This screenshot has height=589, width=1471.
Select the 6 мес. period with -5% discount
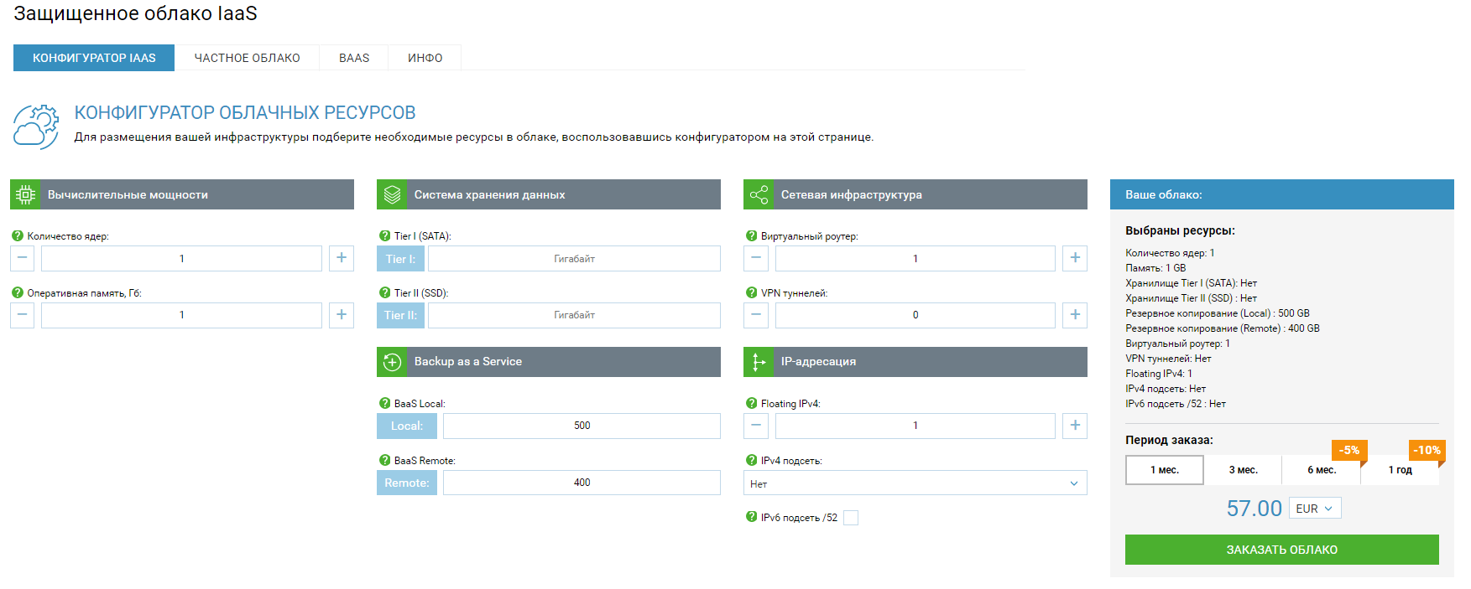[x=1321, y=470]
